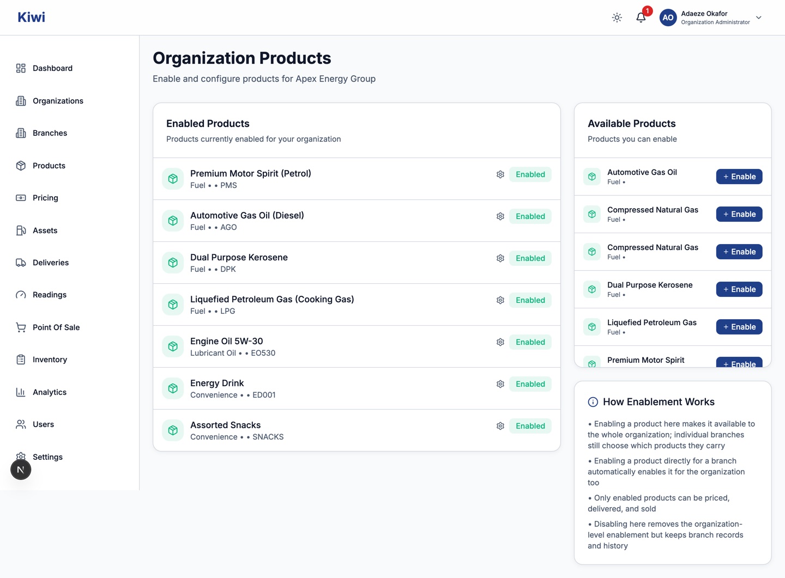Click the Deliveries truck icon
The width and height of the screenshot is (785, 578).
pyautogui.click(x=21, y=263)
